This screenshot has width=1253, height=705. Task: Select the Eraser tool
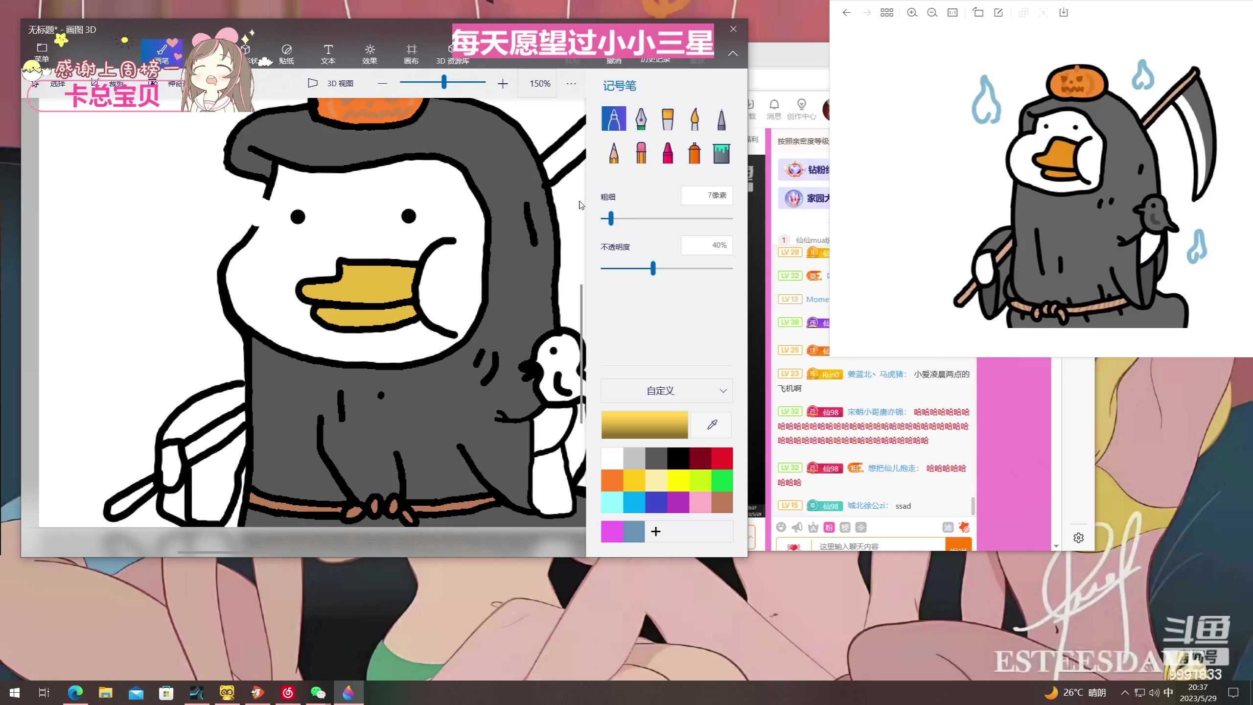(641, 153)
